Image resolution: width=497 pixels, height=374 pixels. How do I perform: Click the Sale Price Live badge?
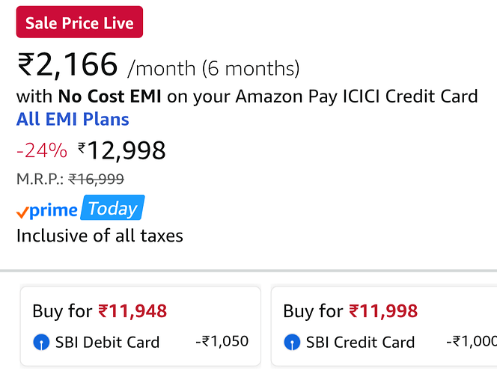coord(79,22)
